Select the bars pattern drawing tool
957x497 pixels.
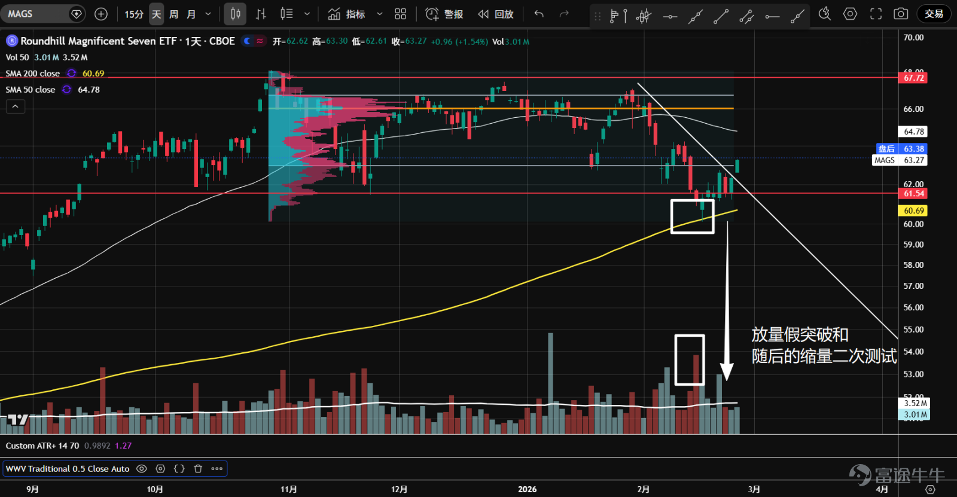tap(644, 16)
